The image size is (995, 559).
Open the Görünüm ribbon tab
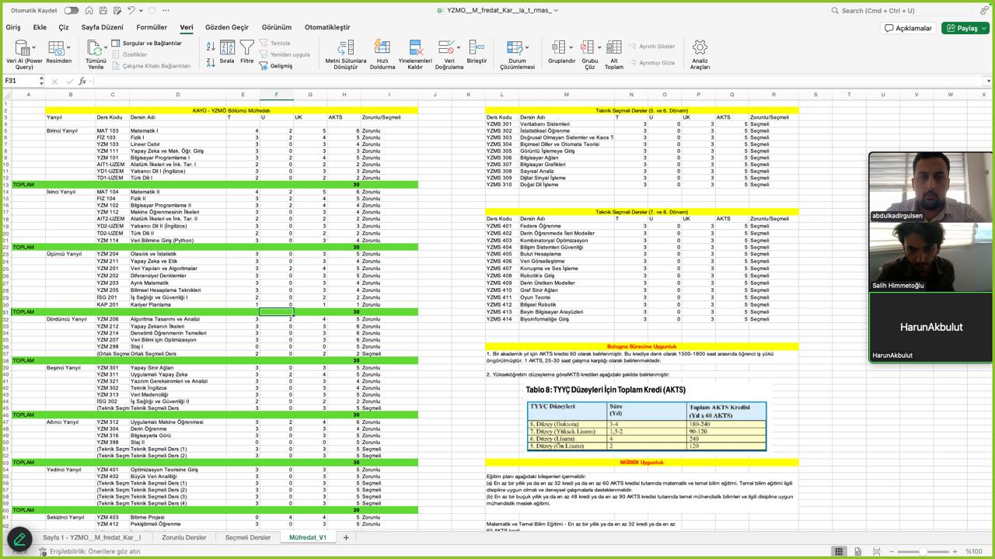tap(277, 27)
